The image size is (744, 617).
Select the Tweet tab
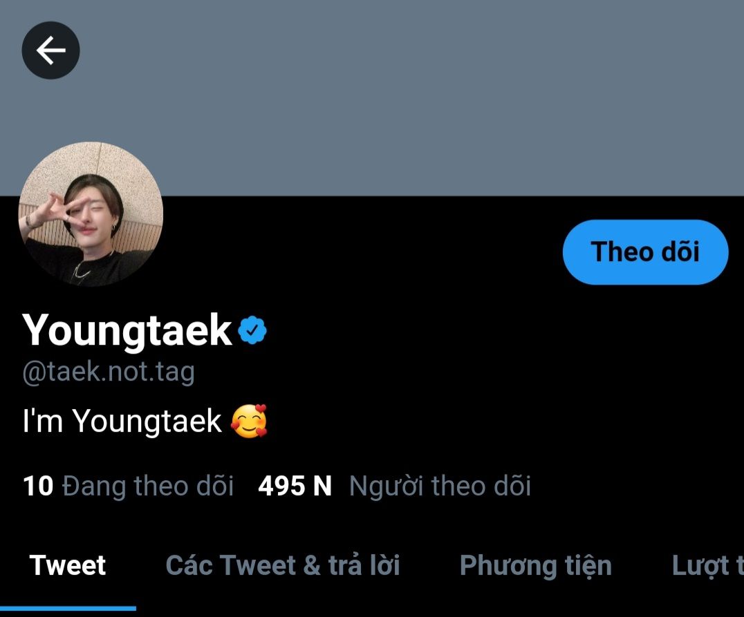point(68,565)
